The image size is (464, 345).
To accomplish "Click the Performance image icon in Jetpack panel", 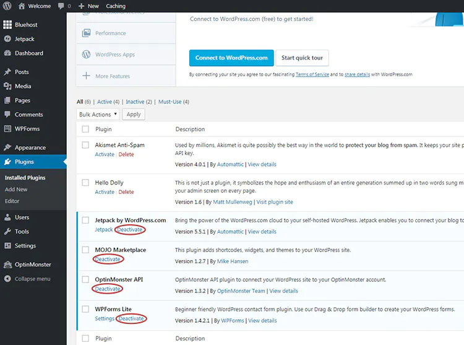I will pyautogui.click(x=86, y=33).
